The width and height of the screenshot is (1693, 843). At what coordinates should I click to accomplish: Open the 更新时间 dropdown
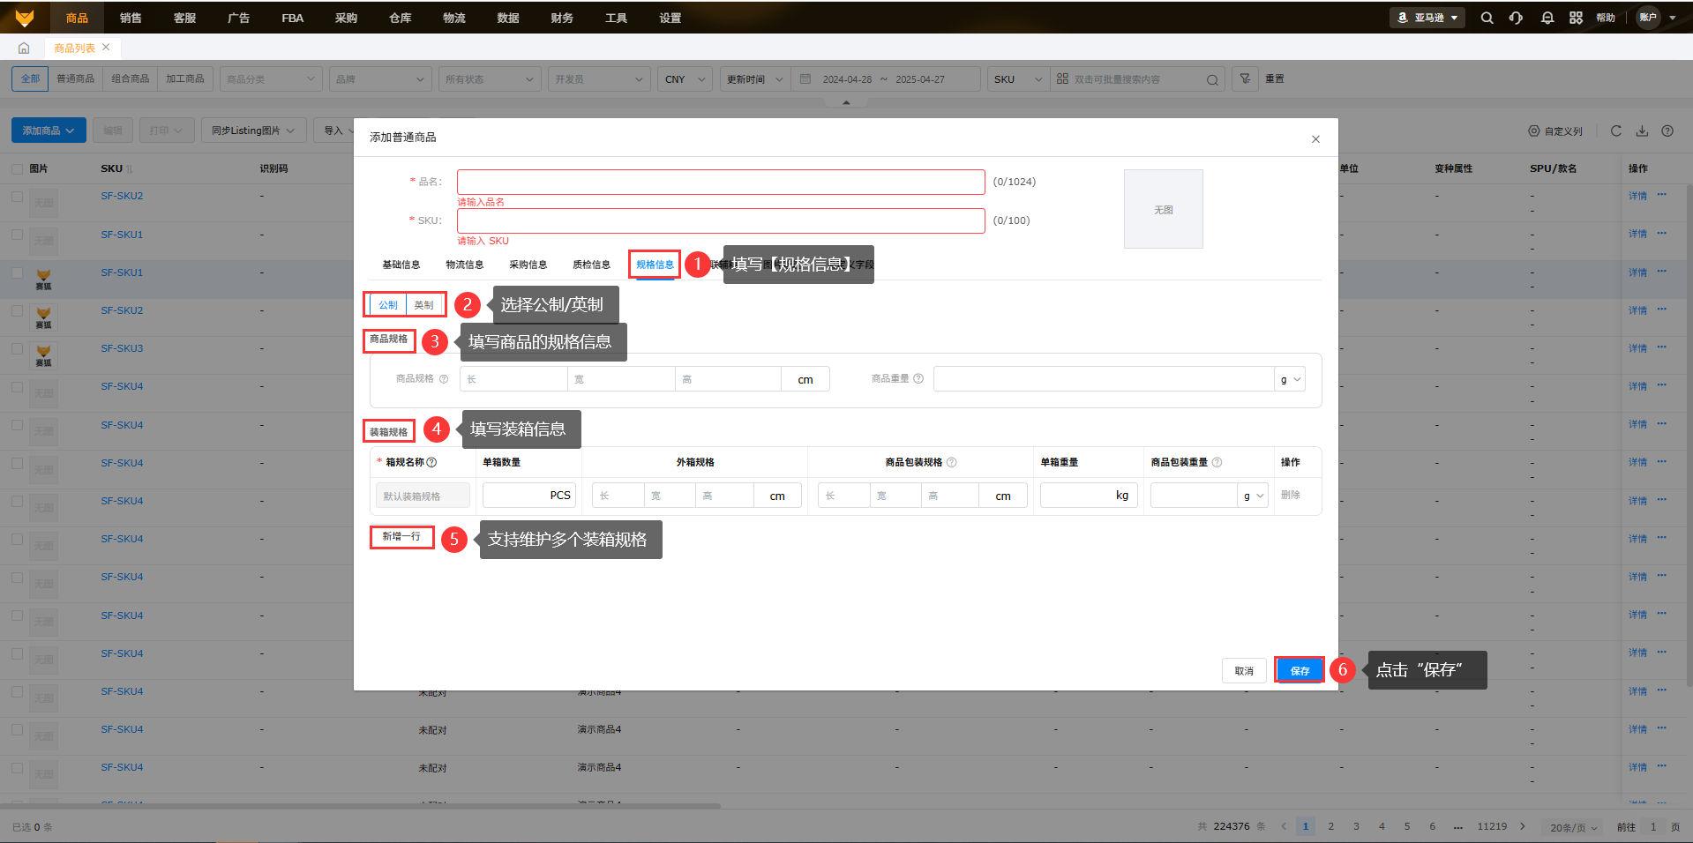tap(755, 79)
